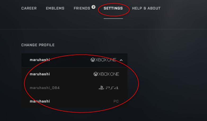This screenshot has width=207, height=121.
Task: Collapse the profile dropdown using chevron arrow
Action: (121, 60)
